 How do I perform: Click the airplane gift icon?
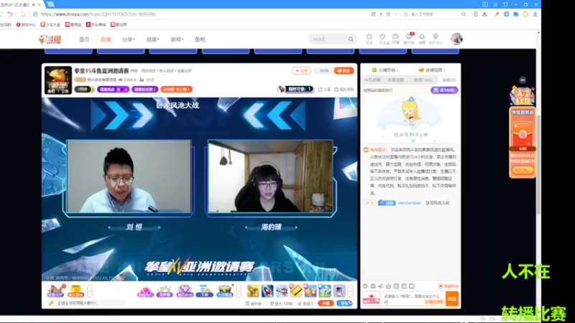[282, 291]
